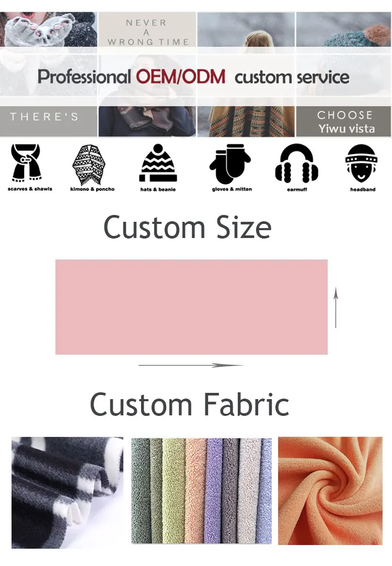This screenshot has width=392, height=566.
Task: Choose the headband icon
Action: click(x=361, y=163)
